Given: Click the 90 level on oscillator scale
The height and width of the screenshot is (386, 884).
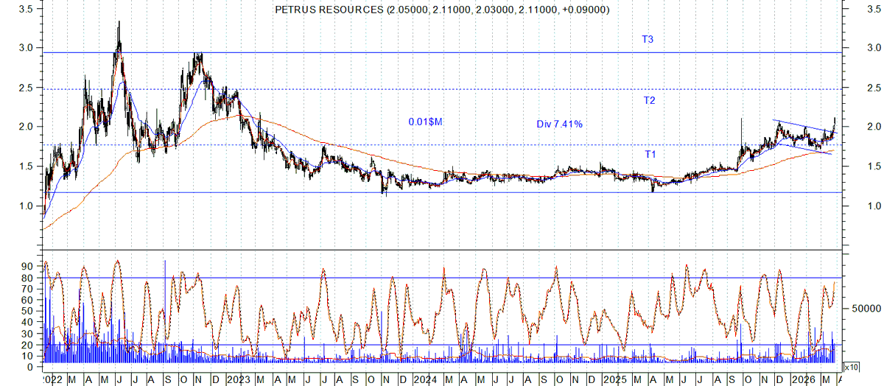Looking at the screenshot, I should 26,267.
